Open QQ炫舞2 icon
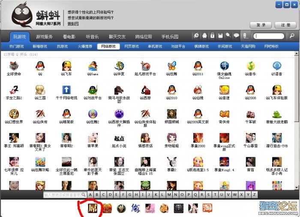The image size is (300, 217). coord(93,114)
